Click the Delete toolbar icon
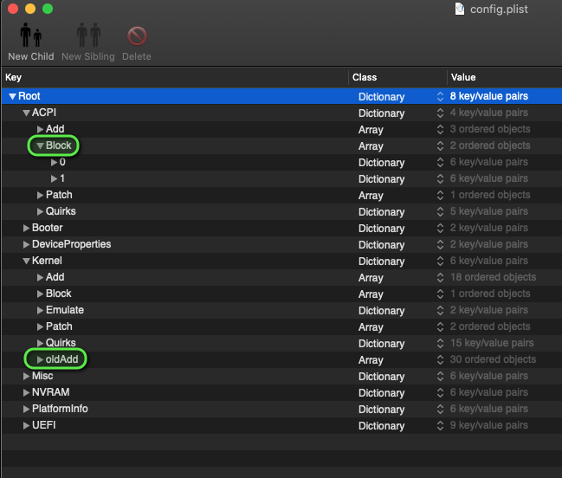562x478 pixels. point(137,36)
